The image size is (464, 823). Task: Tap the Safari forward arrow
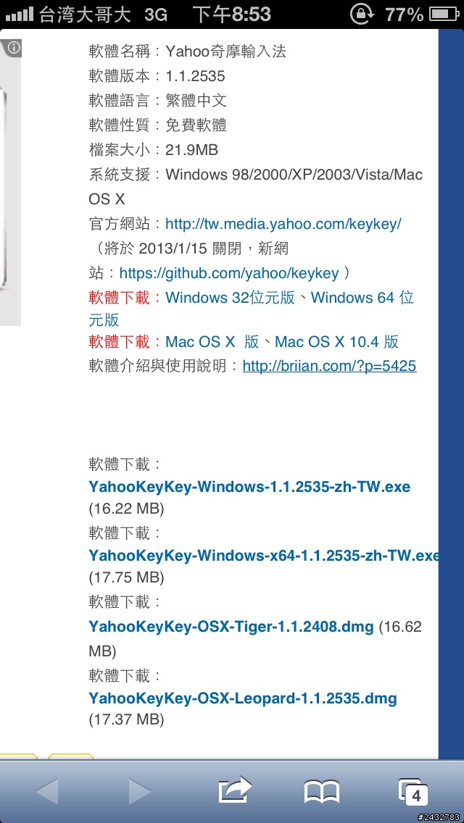point(141,791)
